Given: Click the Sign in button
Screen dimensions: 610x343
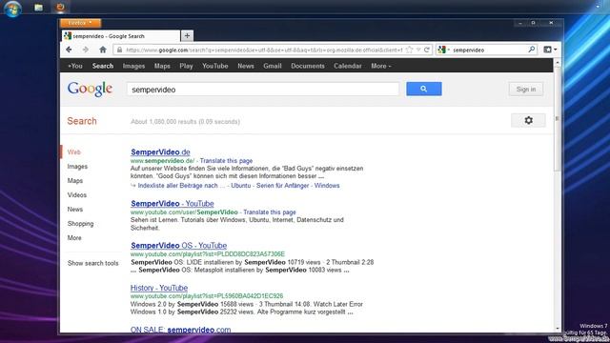Looking at the screenshot, I should 526,90.
